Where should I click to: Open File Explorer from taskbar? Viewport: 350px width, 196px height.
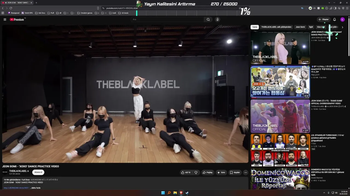tap(175, 193)
